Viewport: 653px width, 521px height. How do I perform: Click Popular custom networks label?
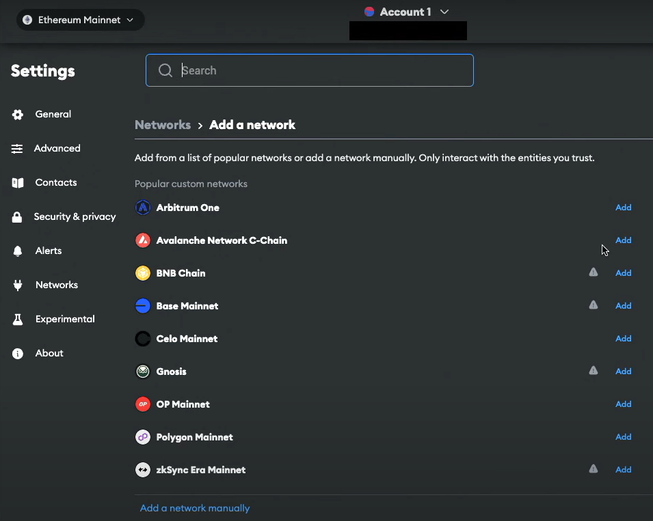(x=191, y=184)
